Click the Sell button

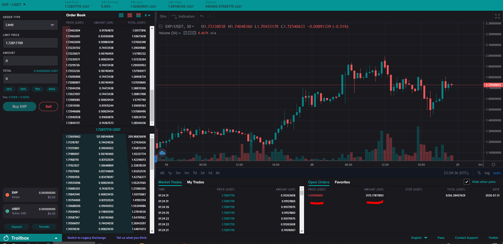coord(48,106)
